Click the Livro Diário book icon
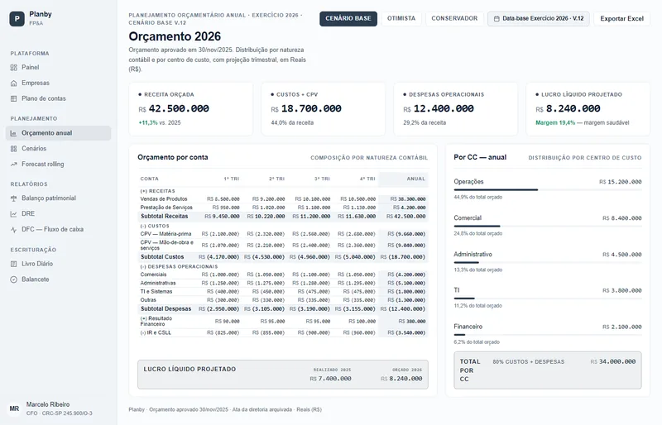 pyautogui.click(x=14, y=264)
